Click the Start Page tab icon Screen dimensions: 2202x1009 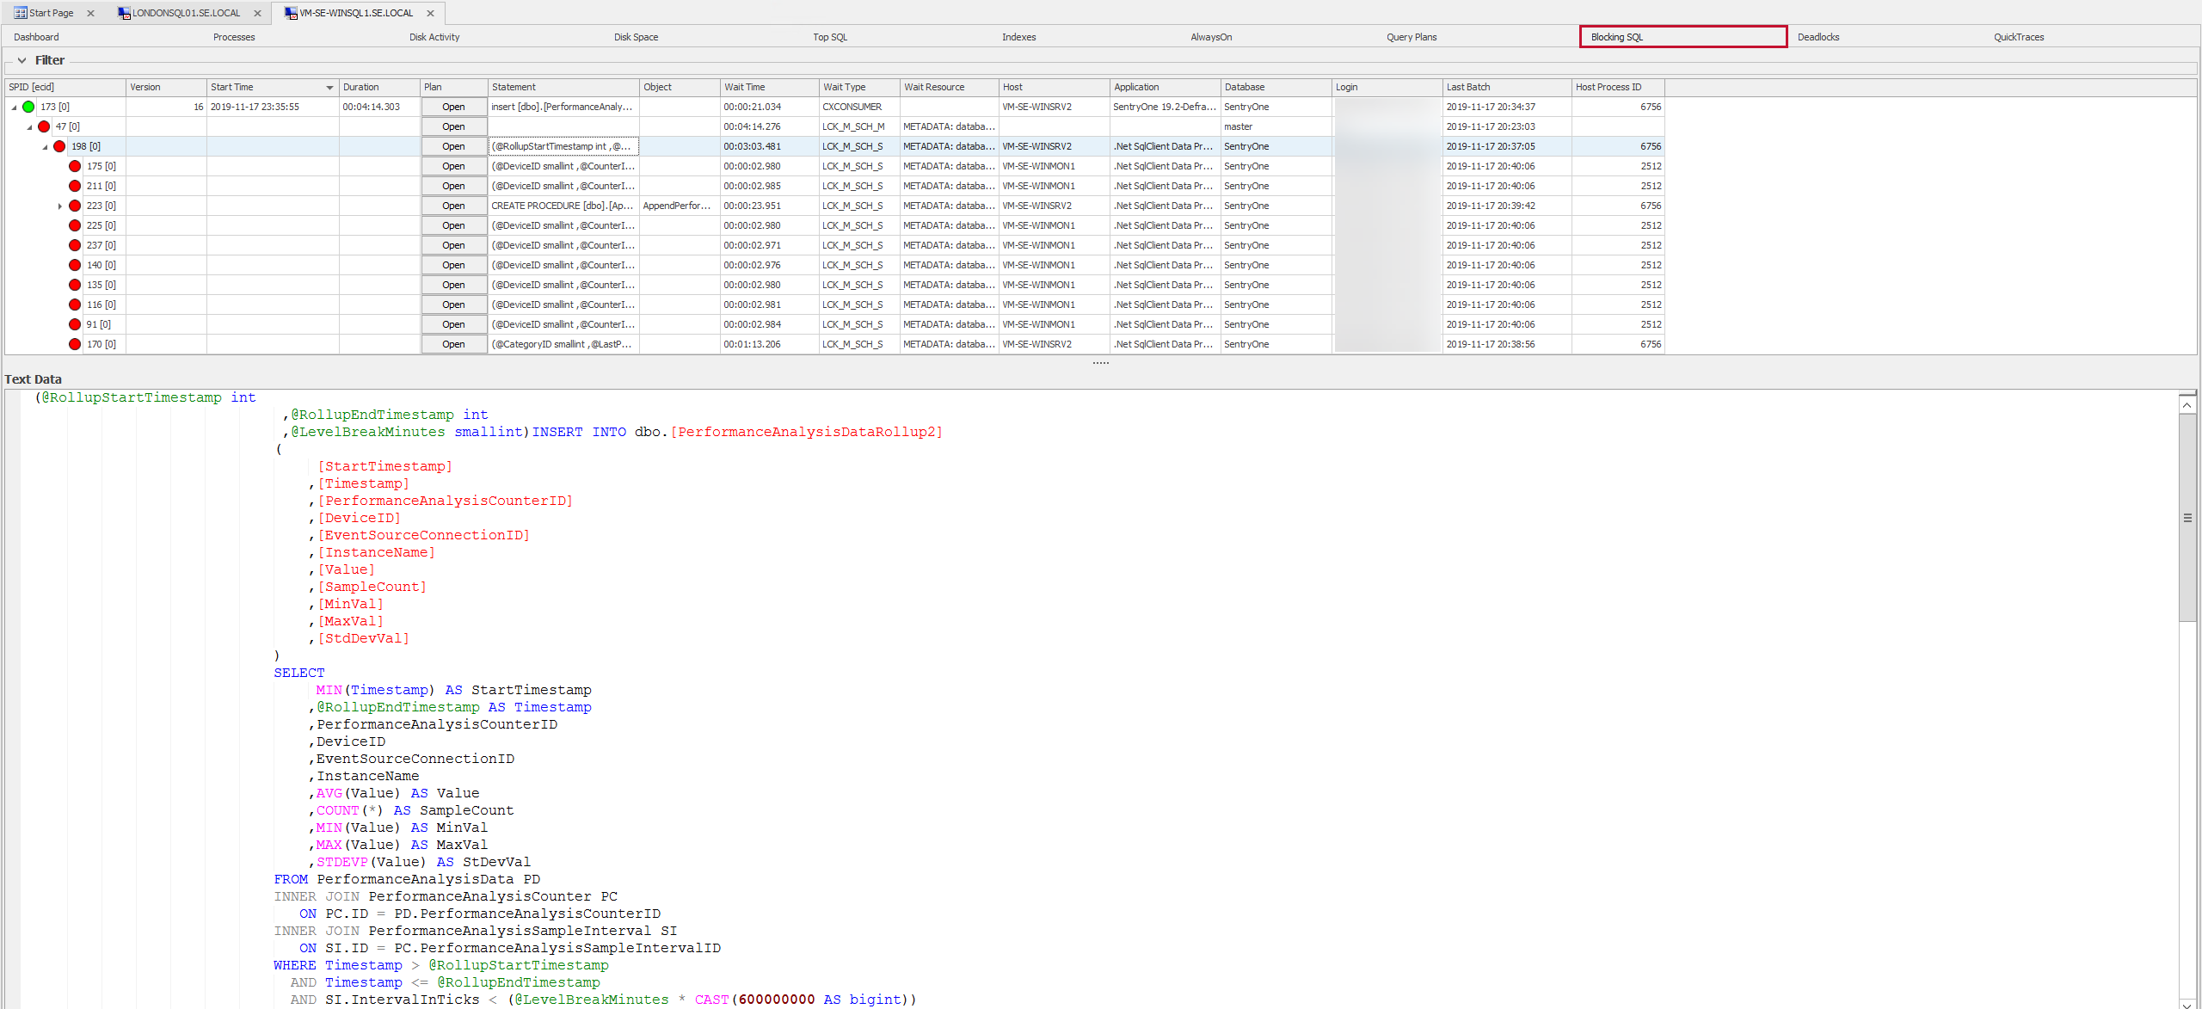pyautogui.click(x=19, y=13)
